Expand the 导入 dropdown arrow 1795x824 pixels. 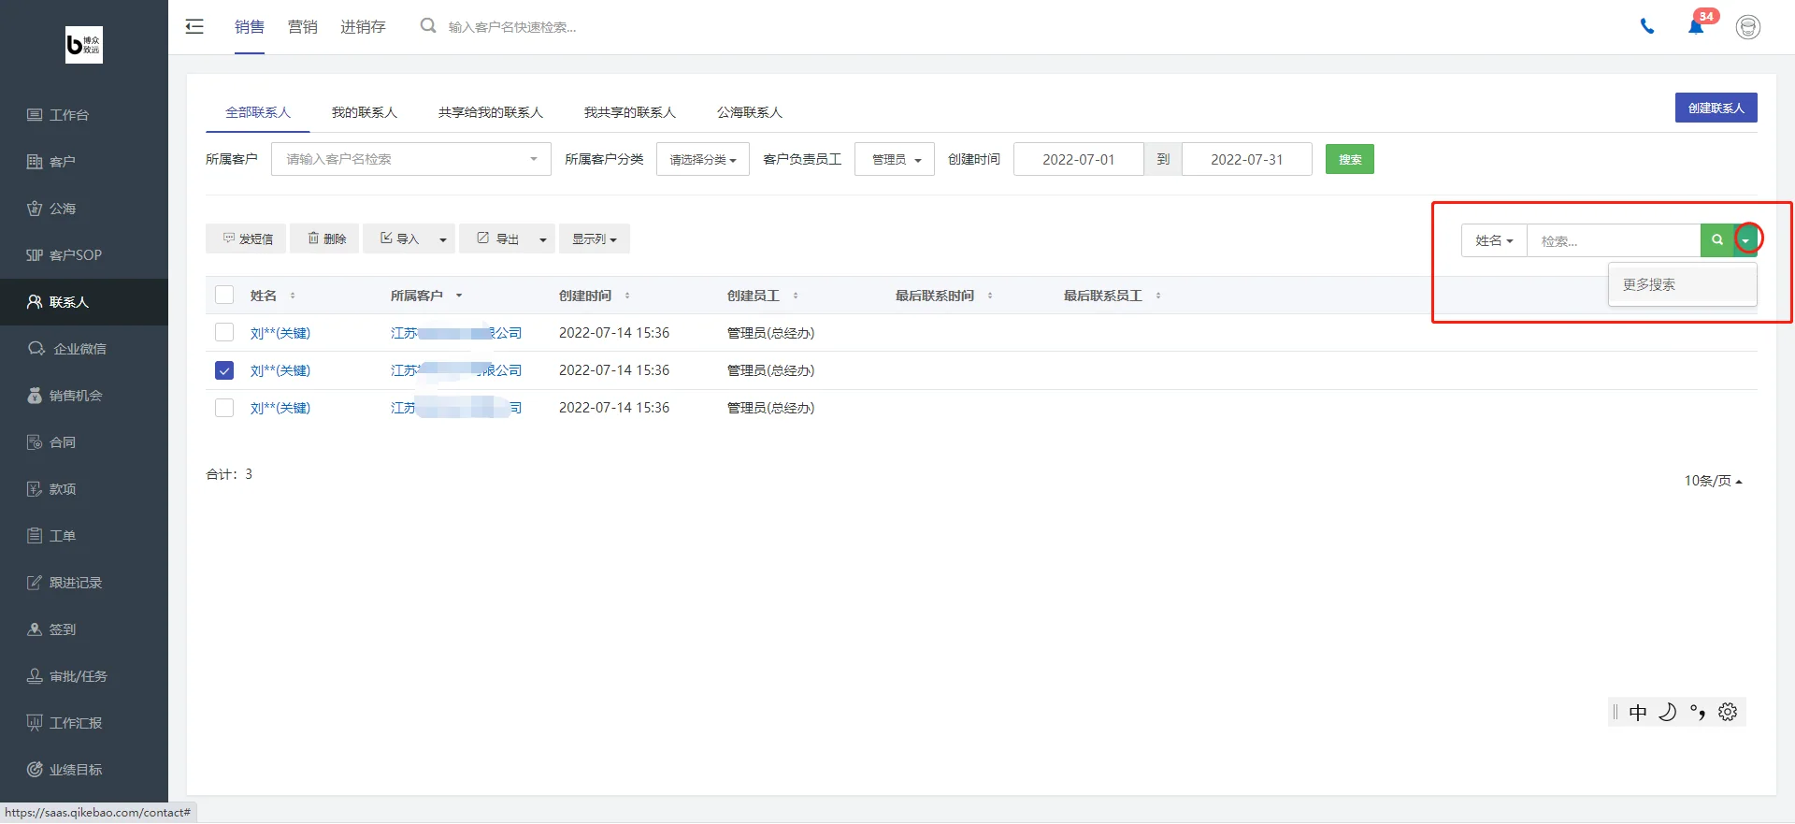tap(443, 239)
